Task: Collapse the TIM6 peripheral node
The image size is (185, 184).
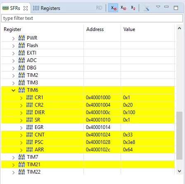Action: (x=13, y=91)
